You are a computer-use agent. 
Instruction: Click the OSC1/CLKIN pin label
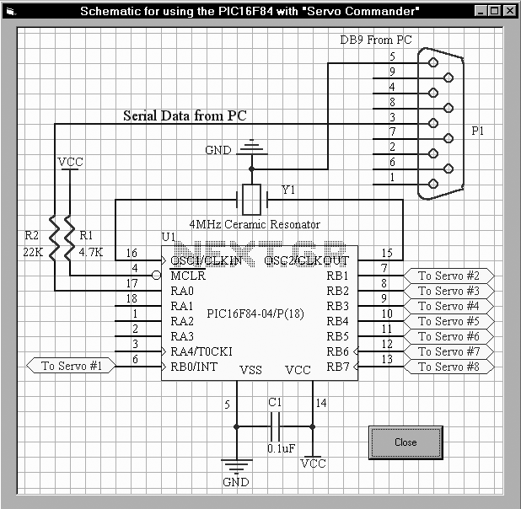(x=206, y=260)
